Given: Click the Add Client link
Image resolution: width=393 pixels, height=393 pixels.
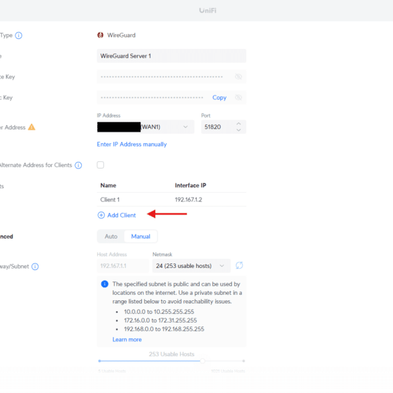Looking at the screenshot, I should click(x=122, y=215).
